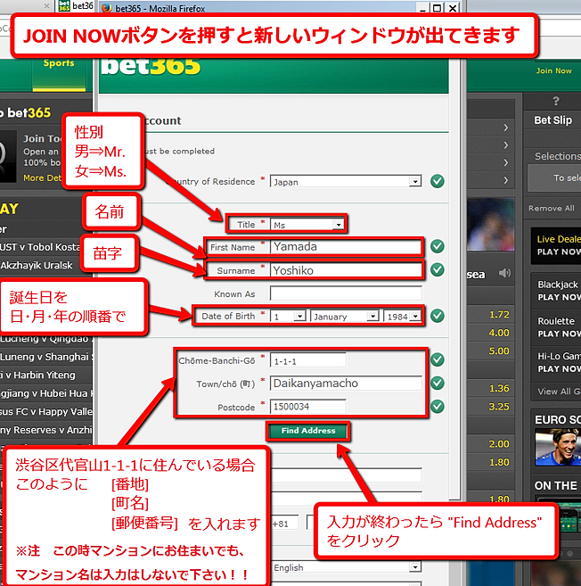Switch to the bet36 browser tab
This screenshot has height=586, width=581.
(76, 5)
